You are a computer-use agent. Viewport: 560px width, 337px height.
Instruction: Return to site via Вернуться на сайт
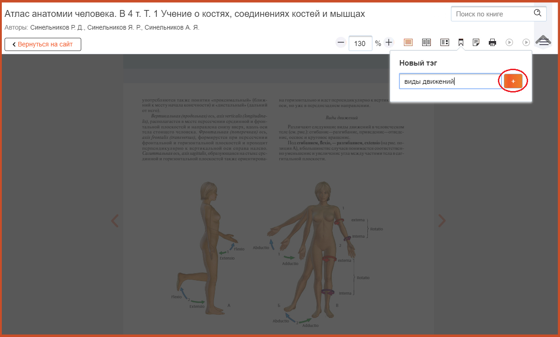coord(43,44)
